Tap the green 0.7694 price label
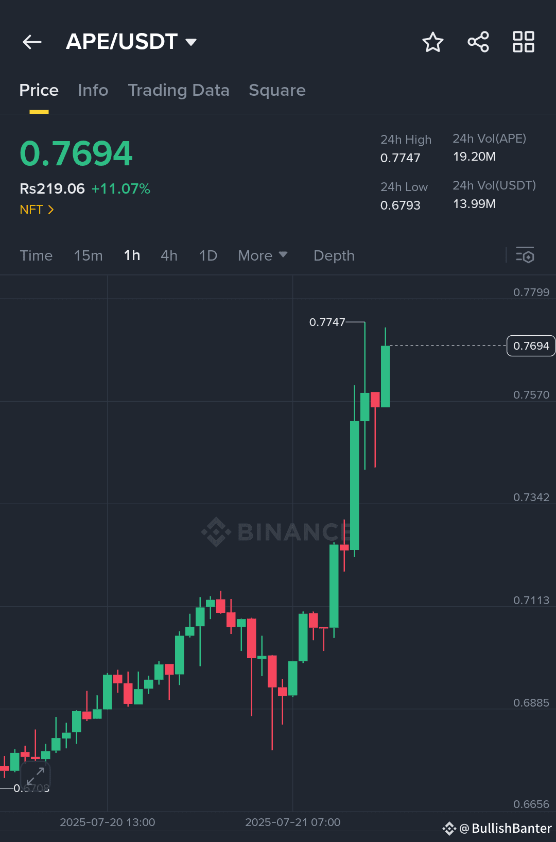 [x=76, y=152]
